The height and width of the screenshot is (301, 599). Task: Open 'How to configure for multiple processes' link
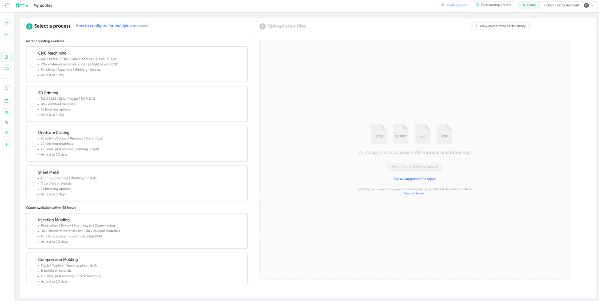pos(112,26)
